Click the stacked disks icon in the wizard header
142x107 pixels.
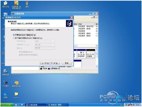point(69,23)
